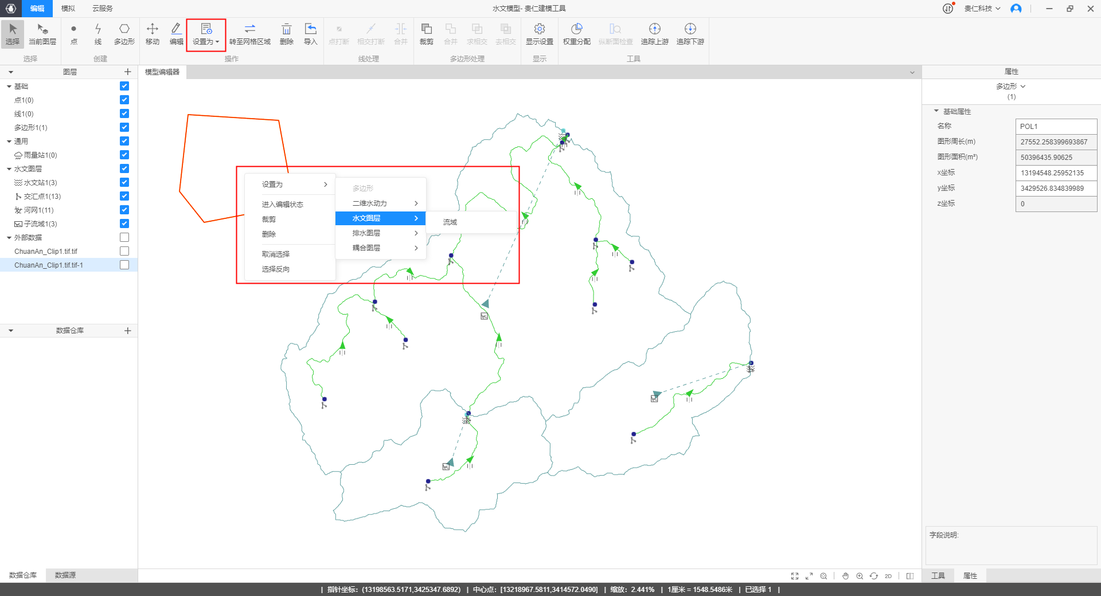Viewport: 1101px width, 596px height.
Task: Collapse the 基础属性 properties section
Action: (x=936, y=111)
